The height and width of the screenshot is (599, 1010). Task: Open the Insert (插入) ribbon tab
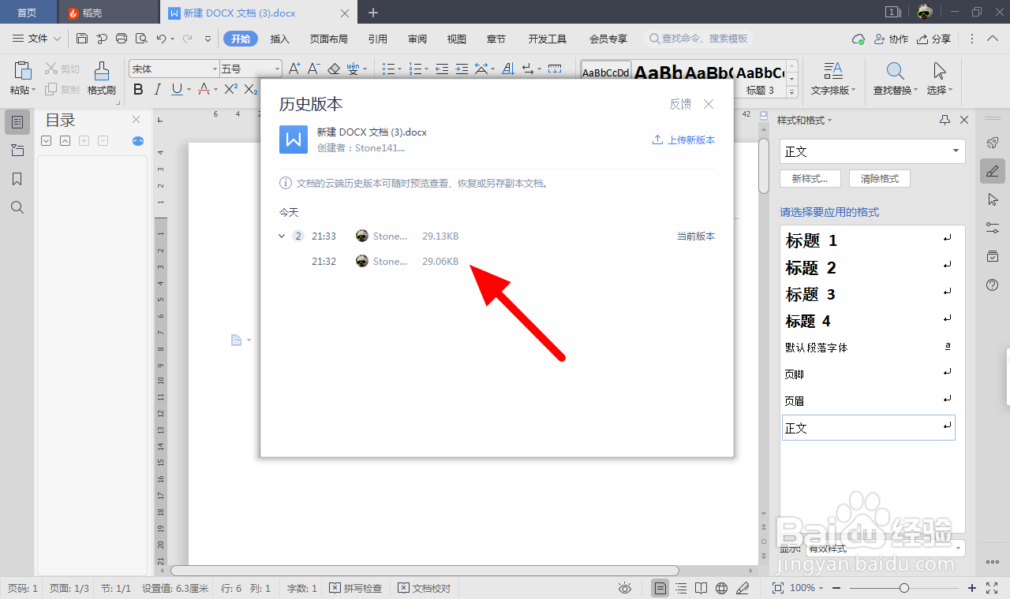coord(280,39)
